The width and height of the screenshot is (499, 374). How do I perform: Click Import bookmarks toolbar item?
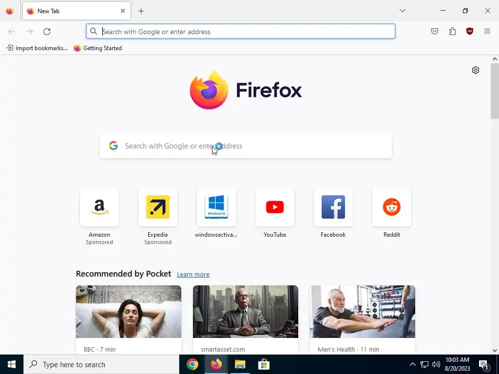pyautogui.click(x=37, y=48)
